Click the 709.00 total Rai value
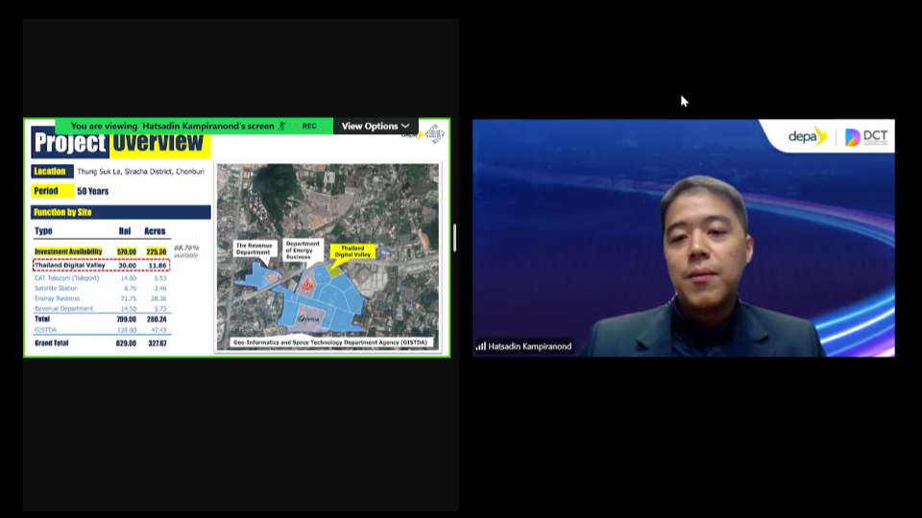This screenshot has height=518, width=922. click(x=127, y=319)
